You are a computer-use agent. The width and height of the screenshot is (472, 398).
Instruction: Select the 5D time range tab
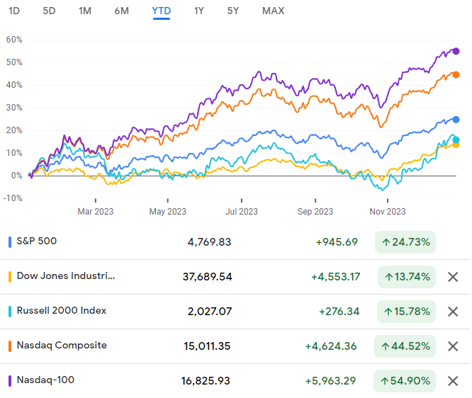pos(49,11)
